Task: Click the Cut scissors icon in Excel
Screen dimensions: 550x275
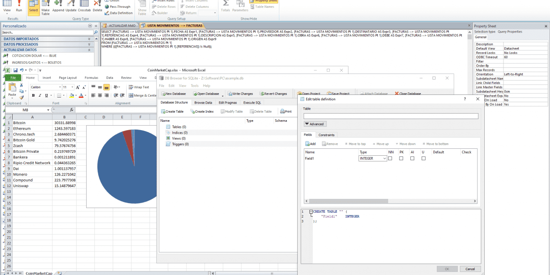Action: [21, 85]
